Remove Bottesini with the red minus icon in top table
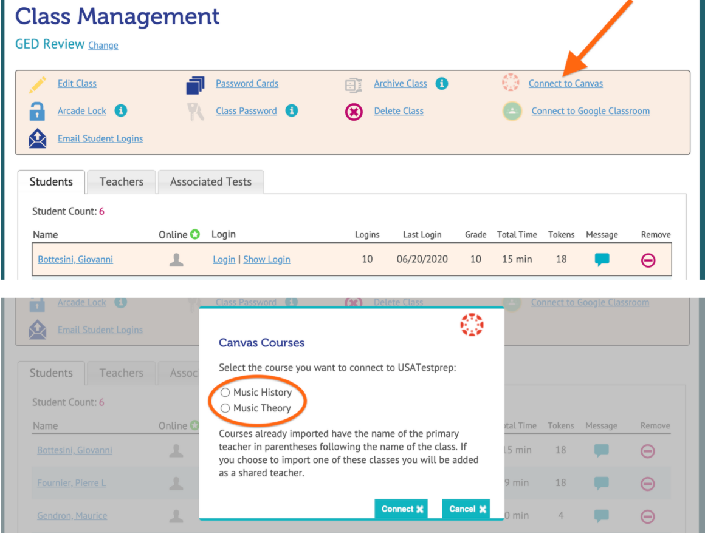The height and width of the screenshot is (534, 705). click(x=648, y=260)
